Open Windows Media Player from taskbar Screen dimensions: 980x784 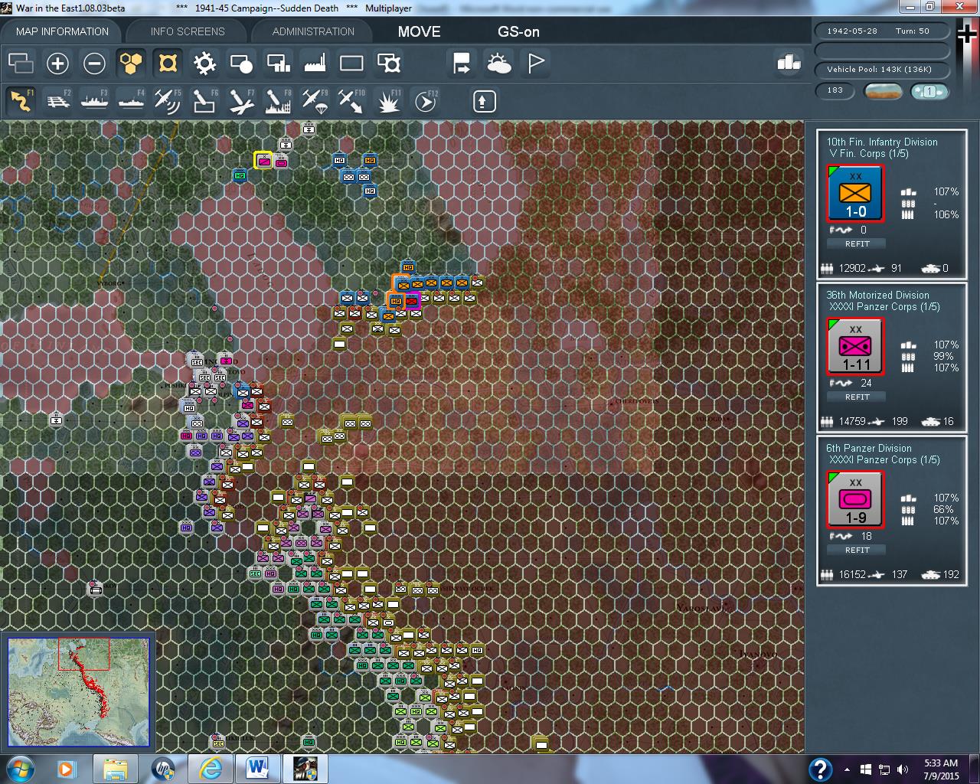tap(67, 769)
